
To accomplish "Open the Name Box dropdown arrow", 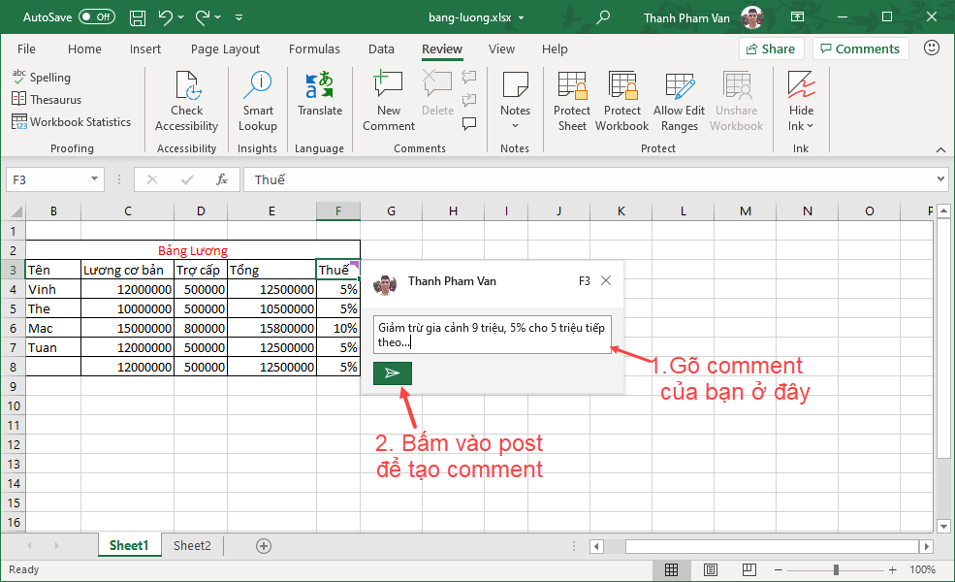I will tap(94, 179).
